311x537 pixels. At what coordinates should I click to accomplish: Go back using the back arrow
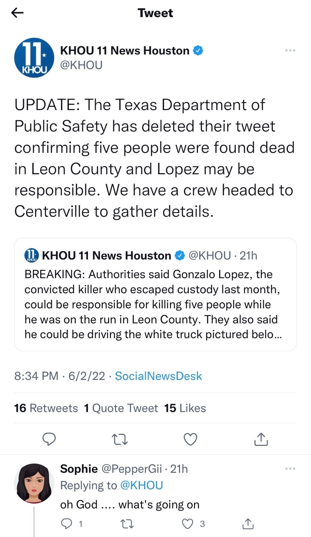[x=17, y=13]
